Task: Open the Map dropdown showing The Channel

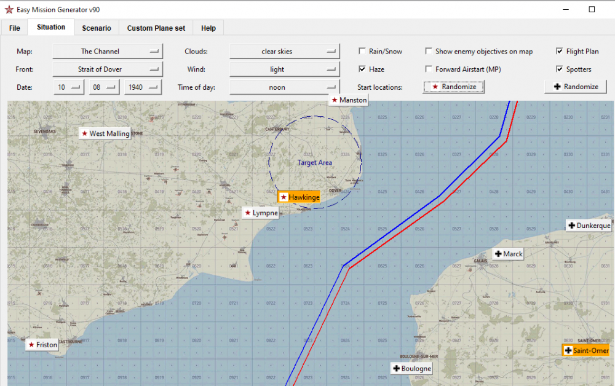Action: pos(107,52)
